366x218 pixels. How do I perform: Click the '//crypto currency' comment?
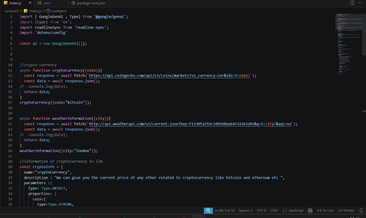[x=38, y=65]
